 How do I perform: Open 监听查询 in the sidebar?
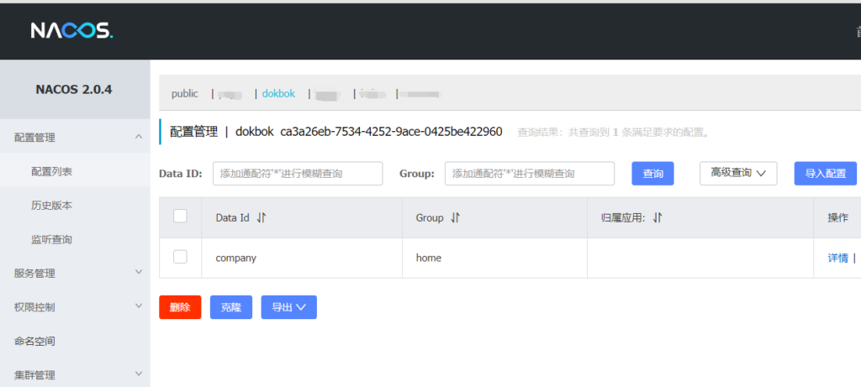(x=51, y=239)
